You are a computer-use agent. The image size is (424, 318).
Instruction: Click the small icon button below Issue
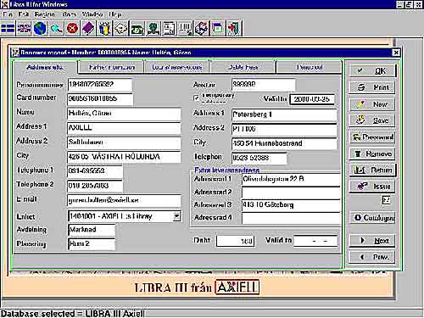point(386,200)
